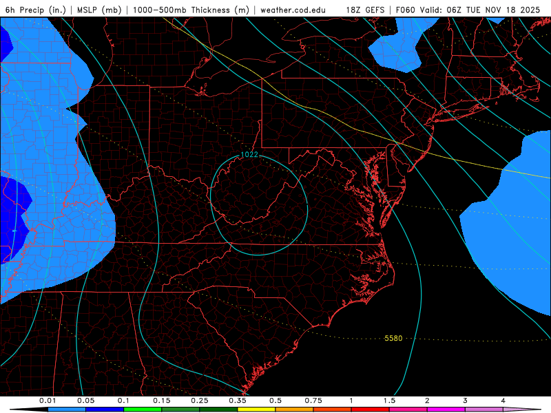This screenshot has height=413, width=551.
Task: Click the '3' legend value
Action: tap(466, 401)
